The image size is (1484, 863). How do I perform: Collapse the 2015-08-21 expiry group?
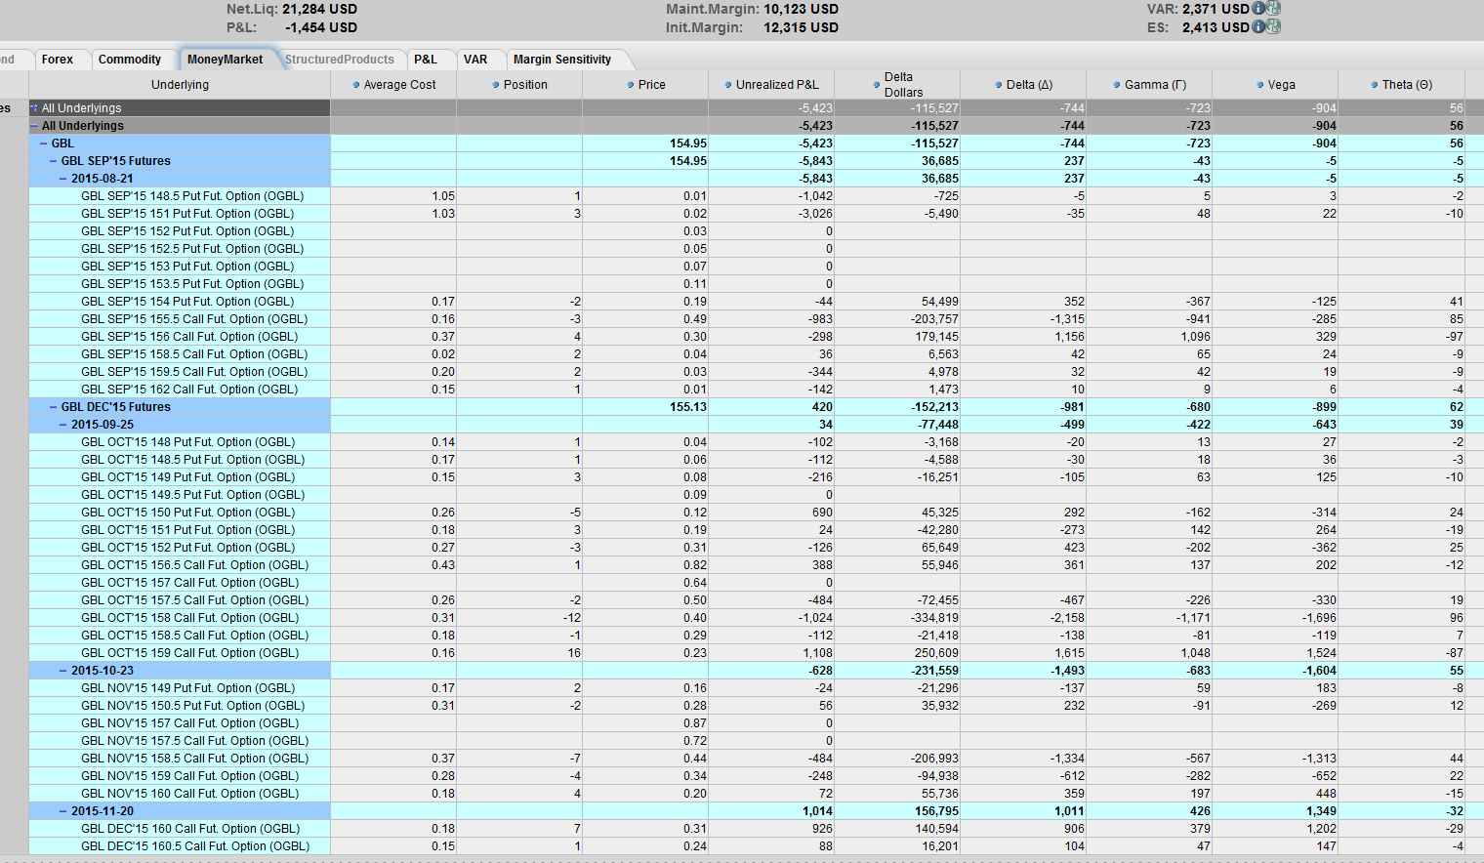(x=63, y=179)
